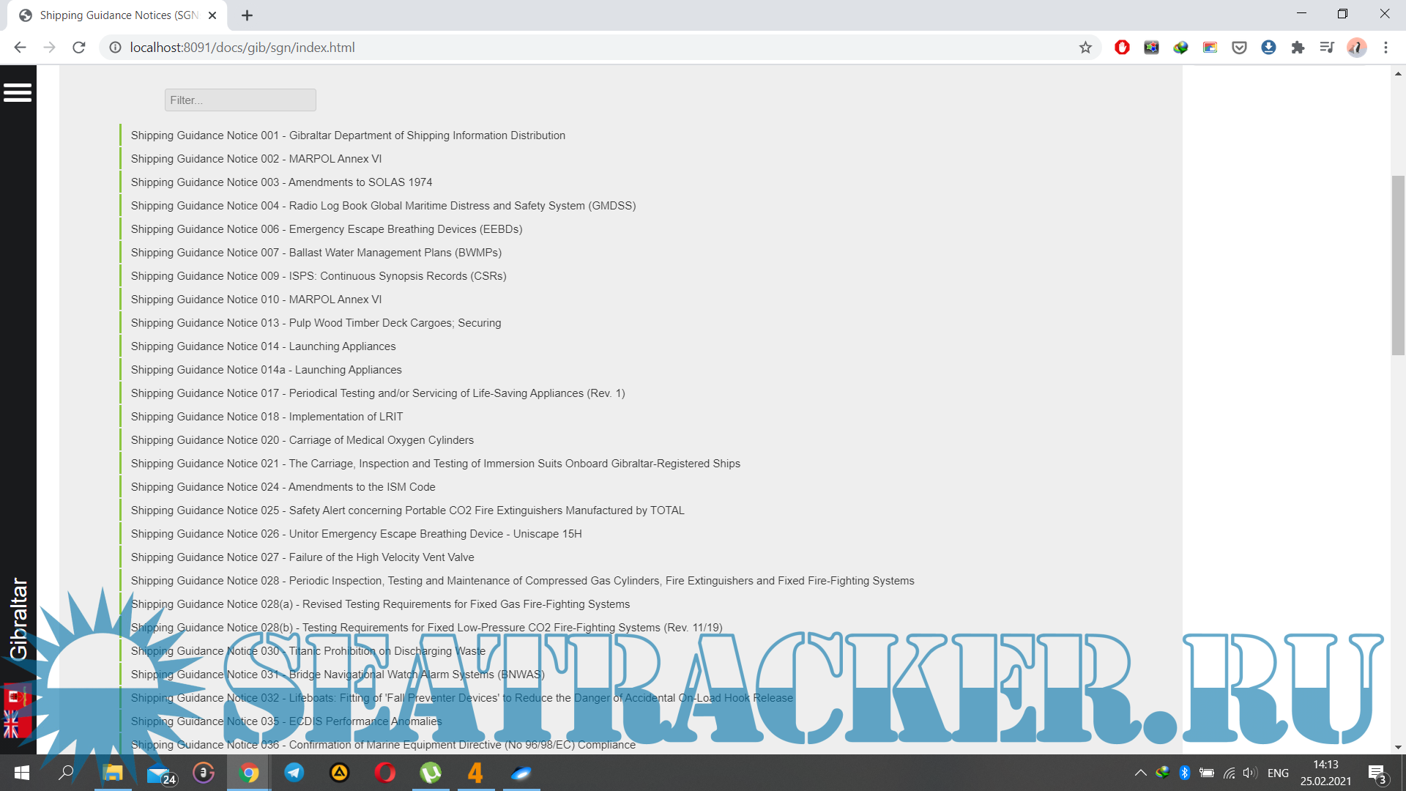Open Windows Start menu
1406x791 pixels.
(22, 773)
